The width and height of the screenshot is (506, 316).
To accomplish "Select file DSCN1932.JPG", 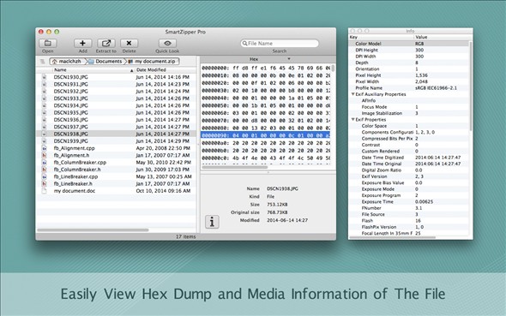I will (116, 91).
